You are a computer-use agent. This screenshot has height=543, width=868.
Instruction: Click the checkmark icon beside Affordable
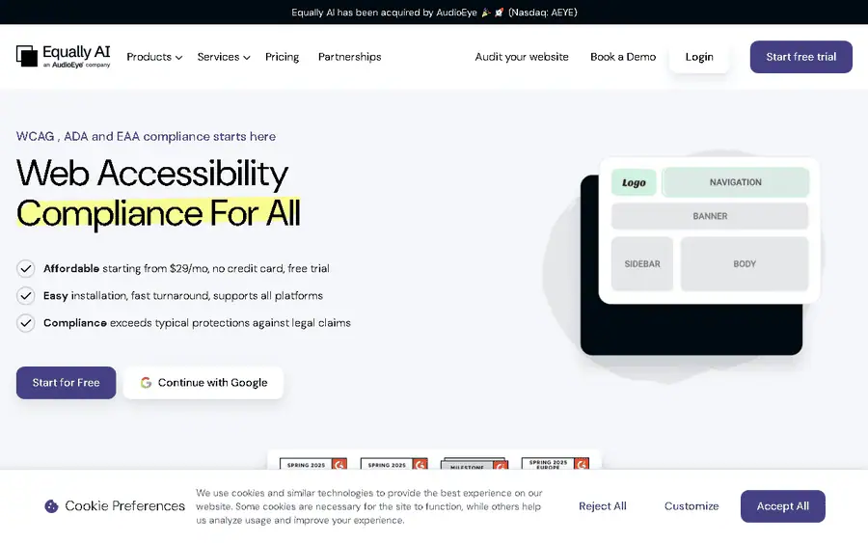click(25, 268)
